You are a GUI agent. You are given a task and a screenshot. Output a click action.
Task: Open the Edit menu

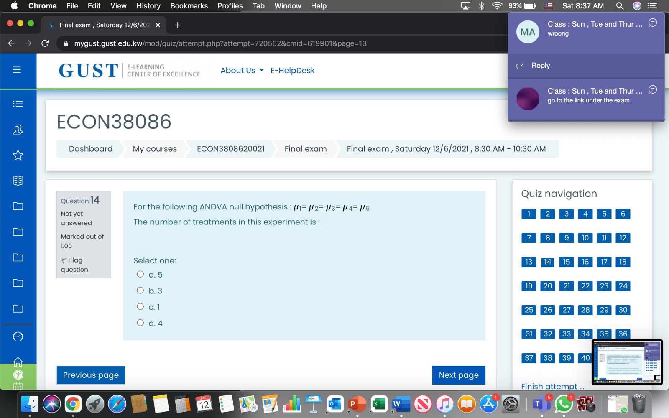(x=94, y=6)
